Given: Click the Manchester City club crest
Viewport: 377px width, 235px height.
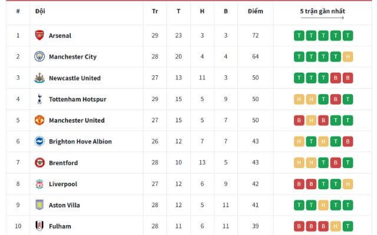Looking at the screenshot, I should (39, 56).
